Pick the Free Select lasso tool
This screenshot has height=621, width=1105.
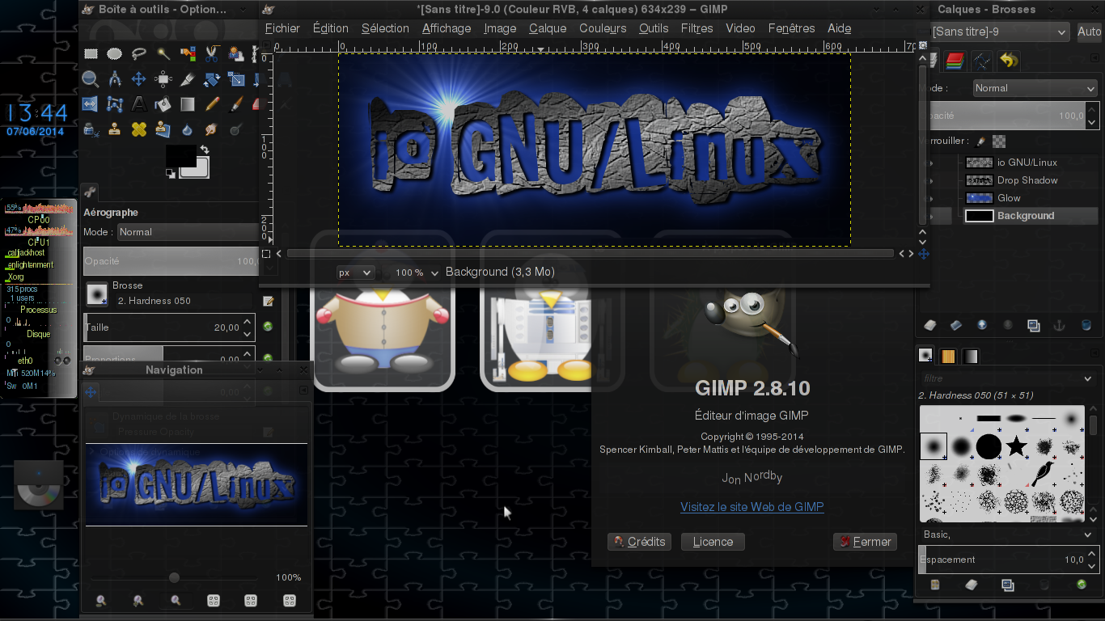click(139, 54)
